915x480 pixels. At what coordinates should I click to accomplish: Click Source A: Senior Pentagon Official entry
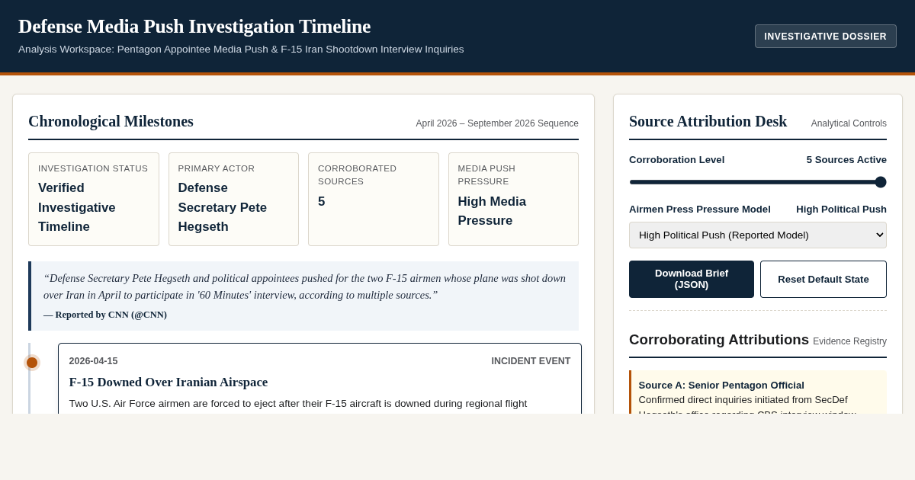click(758, 392)
